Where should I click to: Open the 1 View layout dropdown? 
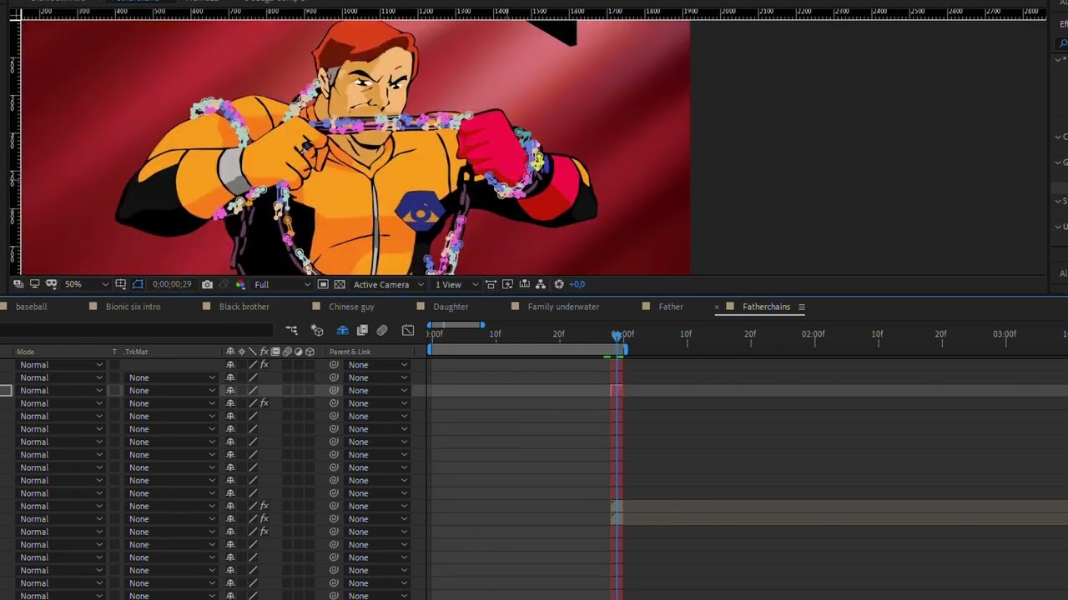tap(456, 284)
